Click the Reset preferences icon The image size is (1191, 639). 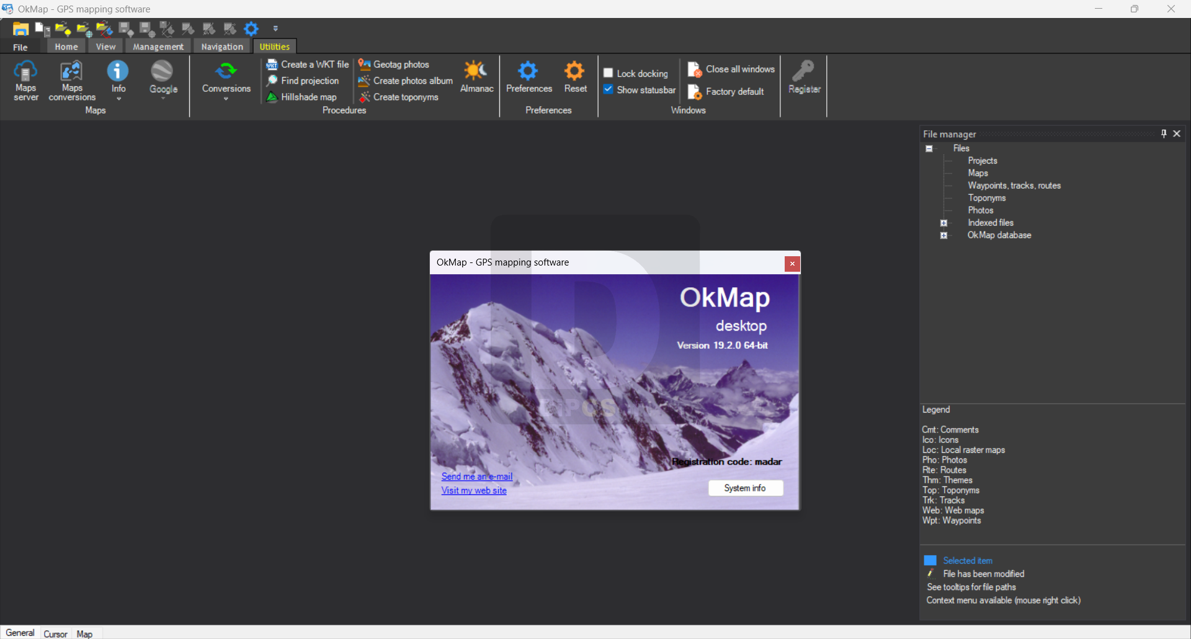[x=575, y=77]
